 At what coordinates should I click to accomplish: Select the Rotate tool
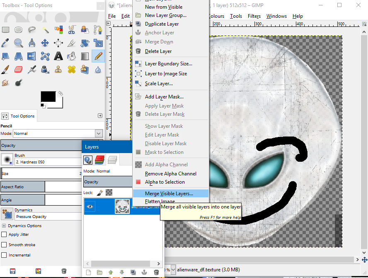click(85, 43)
